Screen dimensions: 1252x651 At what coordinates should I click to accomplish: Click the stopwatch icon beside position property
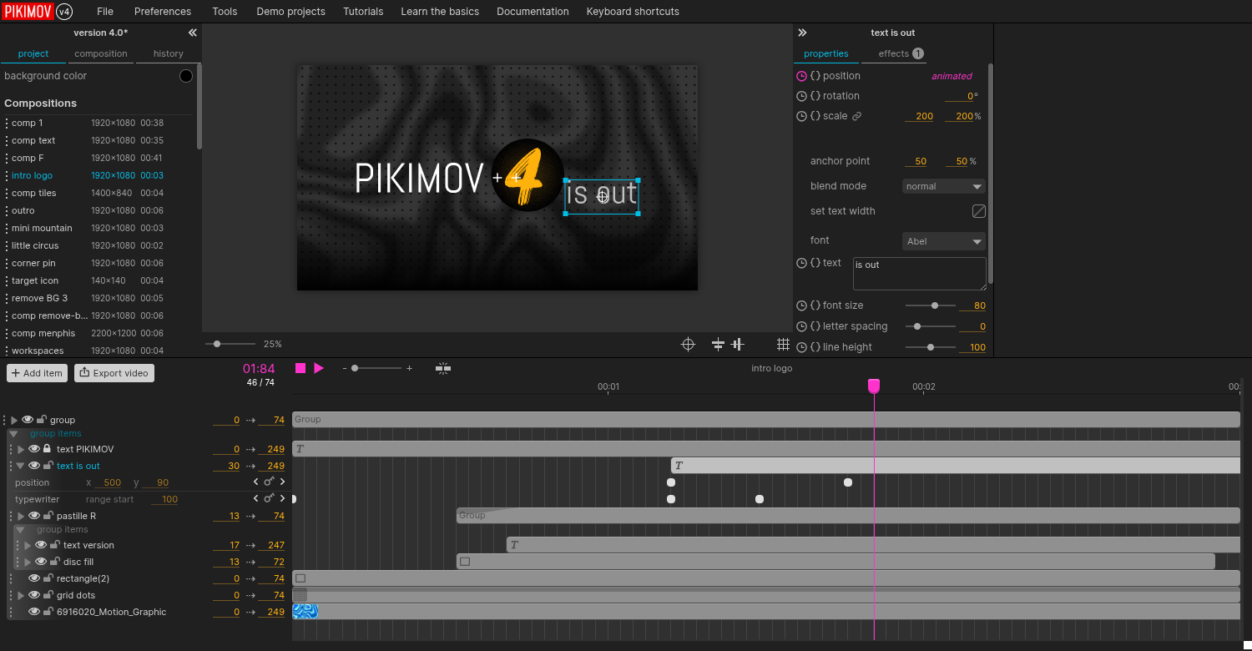[801, 76]
